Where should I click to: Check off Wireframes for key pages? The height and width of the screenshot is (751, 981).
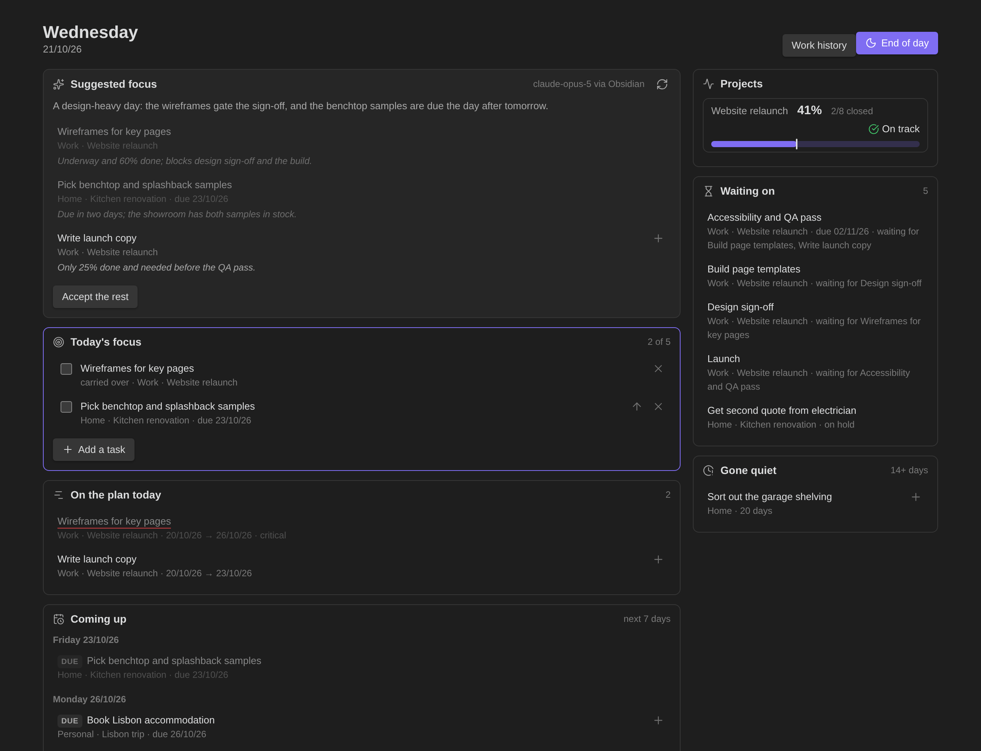click(66, 369)
